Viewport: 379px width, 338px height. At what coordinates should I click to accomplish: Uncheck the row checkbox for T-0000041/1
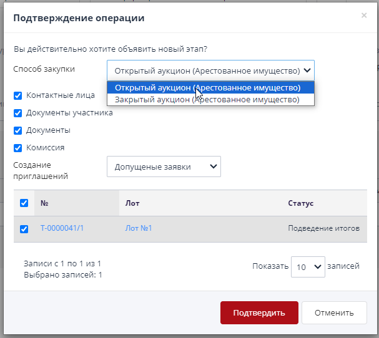tap(24, 229)
